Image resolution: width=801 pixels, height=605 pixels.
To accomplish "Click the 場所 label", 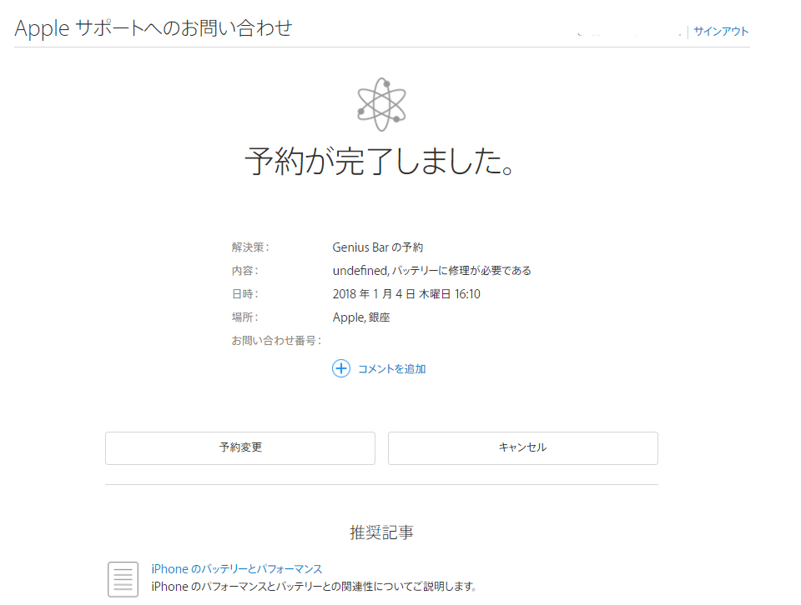I will click(244, 317).
